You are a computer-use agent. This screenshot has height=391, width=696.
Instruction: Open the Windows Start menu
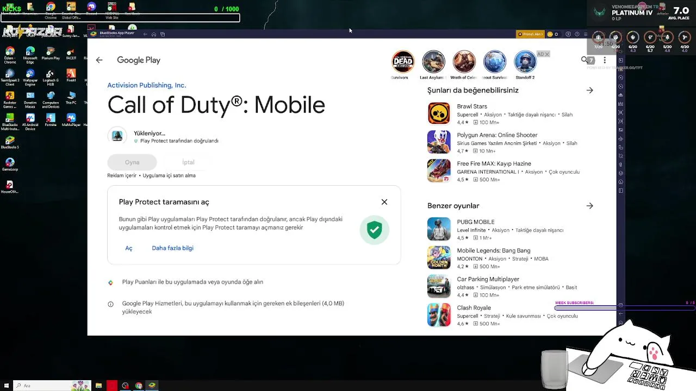7,386
